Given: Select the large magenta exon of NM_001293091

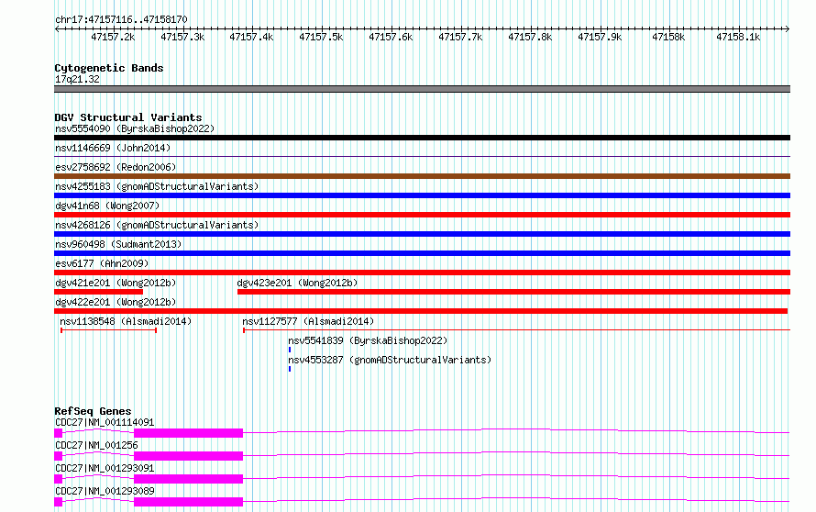Looking at the screenshot, I should [x=188, y=479].
